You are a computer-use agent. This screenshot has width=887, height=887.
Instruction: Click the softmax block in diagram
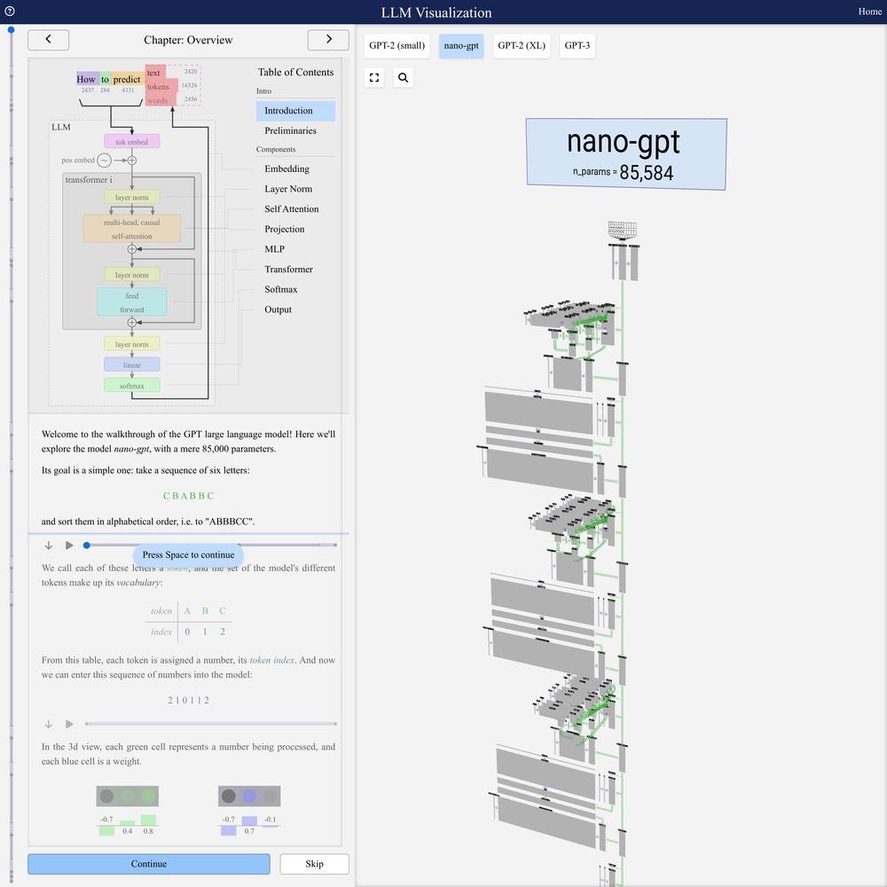click(132, 386)
